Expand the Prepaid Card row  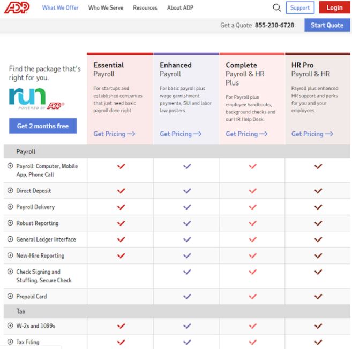click(10, 296)
